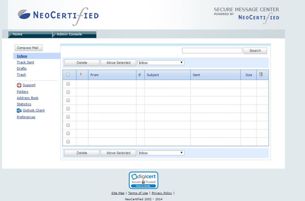305x201 pixels.
Task: Click the Privacy Policy footer link
Action: tap(162, 193)
